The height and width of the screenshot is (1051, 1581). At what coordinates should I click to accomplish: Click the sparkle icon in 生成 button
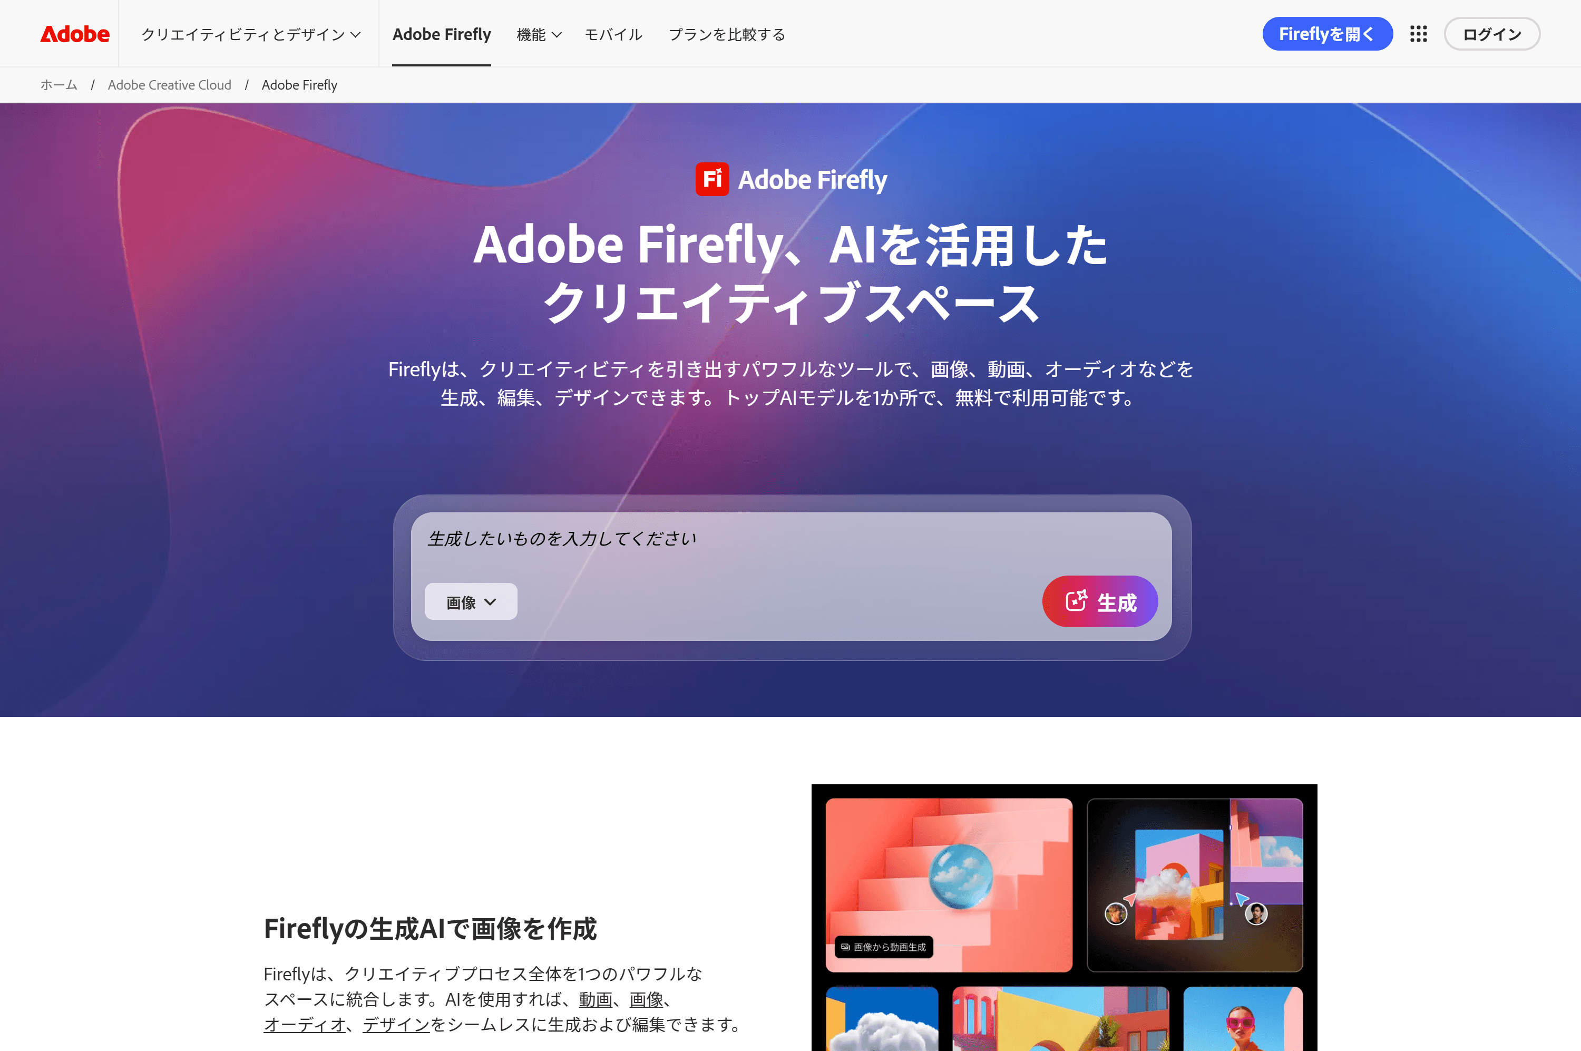[1076, 600]
